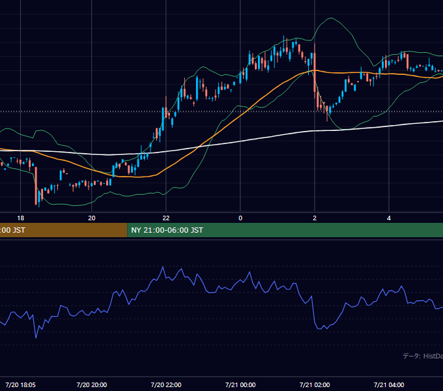Viewport: 443px width, 391px height.
Task: Click the orange session bar ending in ':00 JST'
Action: [x=64, y=230]
